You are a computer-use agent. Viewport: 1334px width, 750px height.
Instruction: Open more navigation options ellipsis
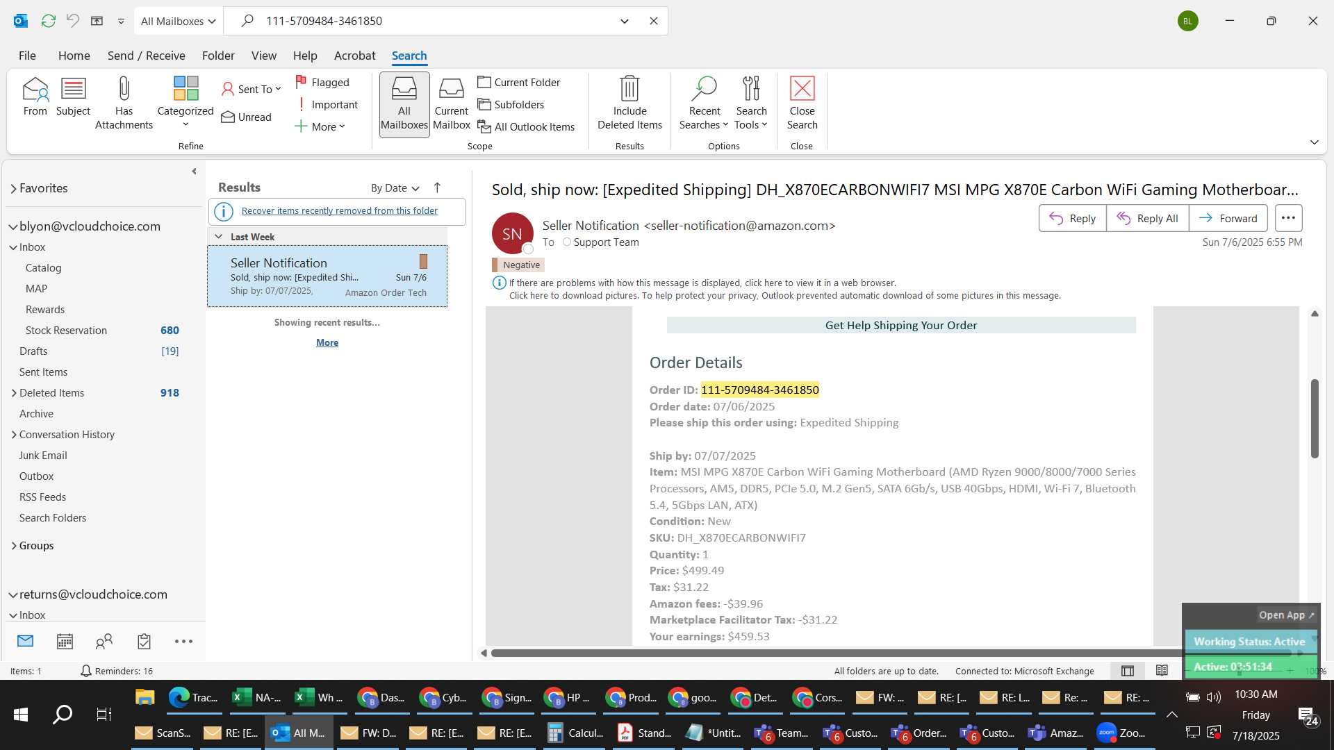click(183, 642)
